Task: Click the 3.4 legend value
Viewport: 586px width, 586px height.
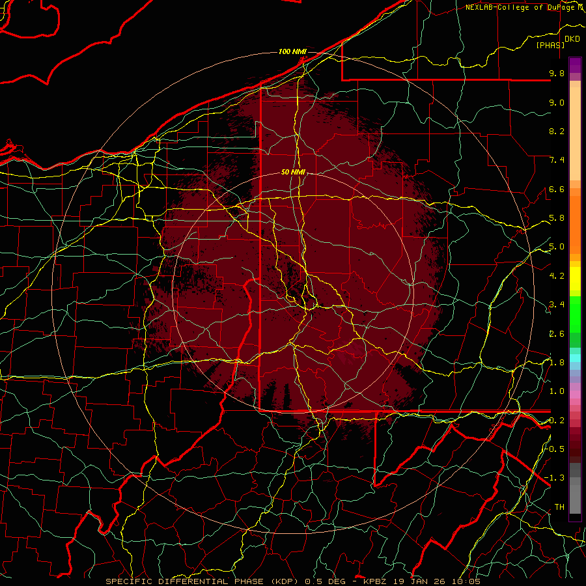Action: 557,305
